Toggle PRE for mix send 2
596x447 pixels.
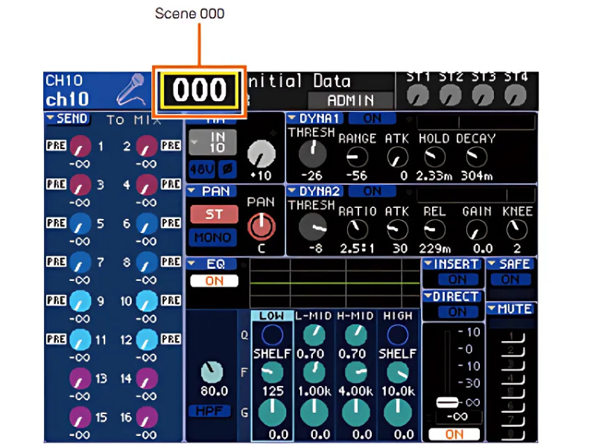point(171,145)
